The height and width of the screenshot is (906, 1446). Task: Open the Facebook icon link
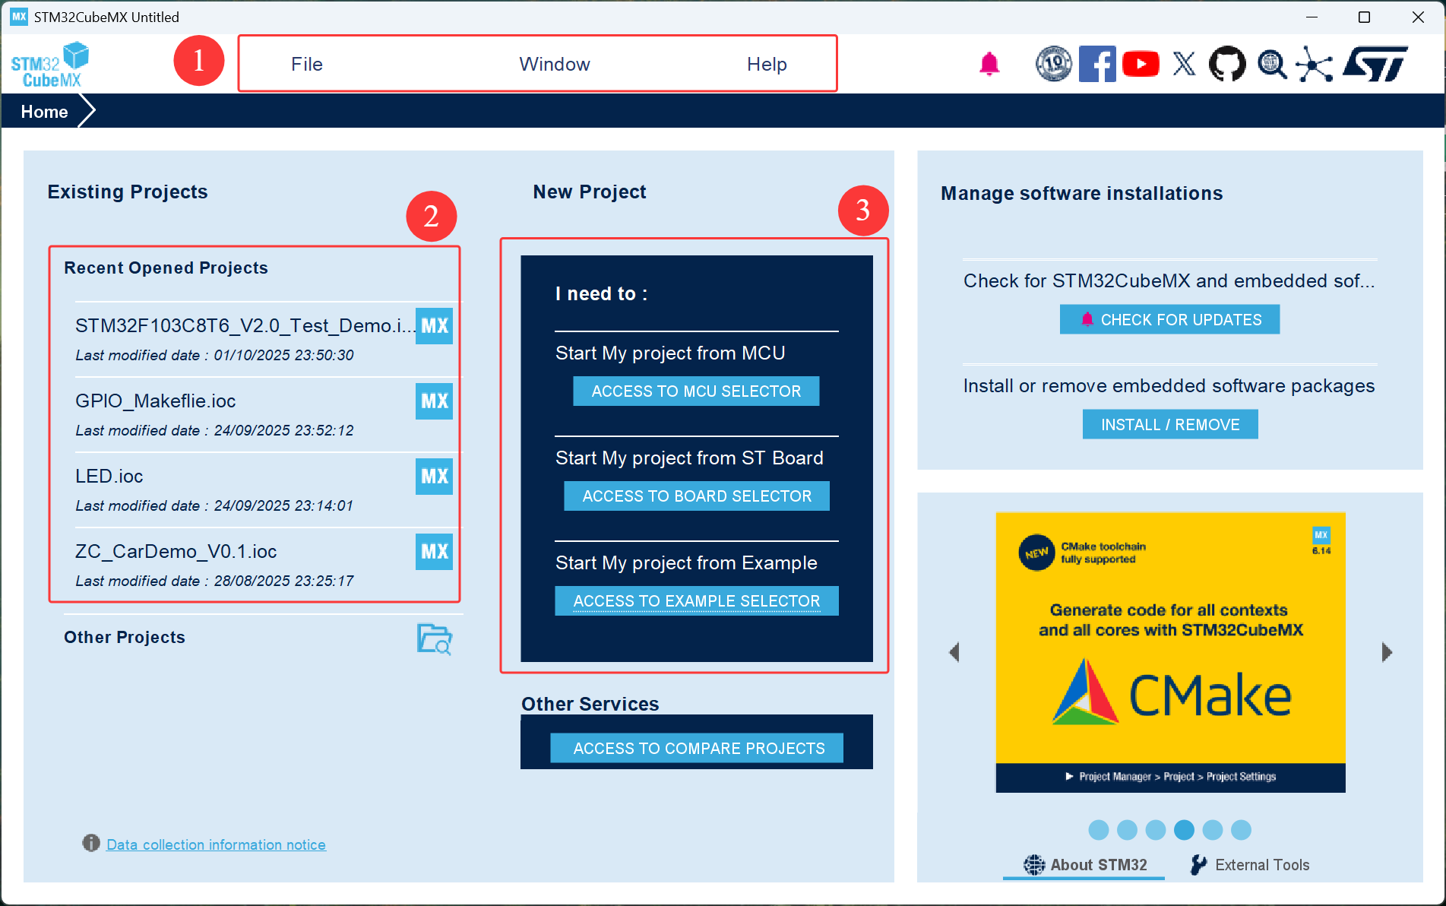[1097, 64]
